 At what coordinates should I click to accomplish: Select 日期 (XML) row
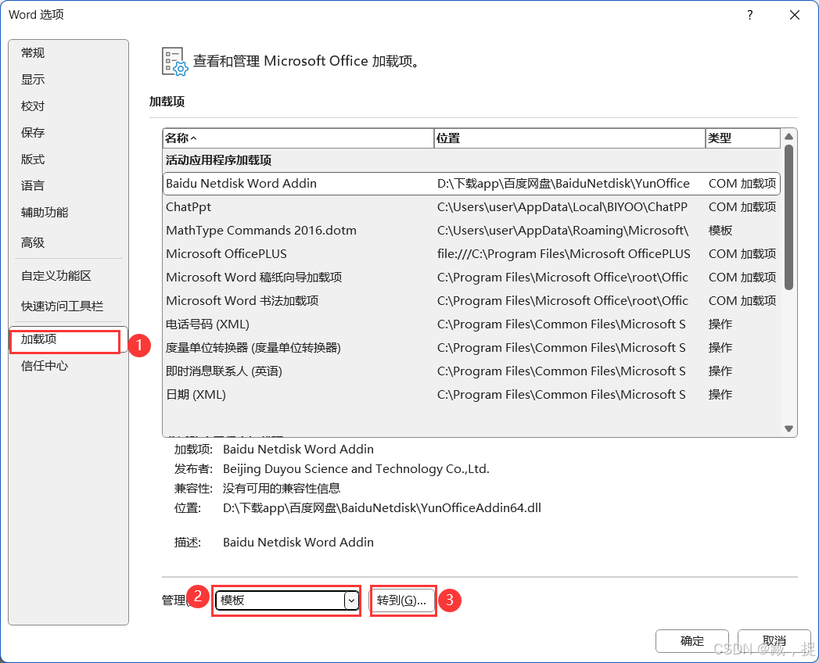coord(472,395)
